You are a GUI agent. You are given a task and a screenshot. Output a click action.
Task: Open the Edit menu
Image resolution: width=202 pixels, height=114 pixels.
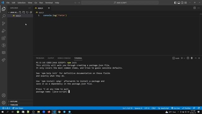[13, 3]
